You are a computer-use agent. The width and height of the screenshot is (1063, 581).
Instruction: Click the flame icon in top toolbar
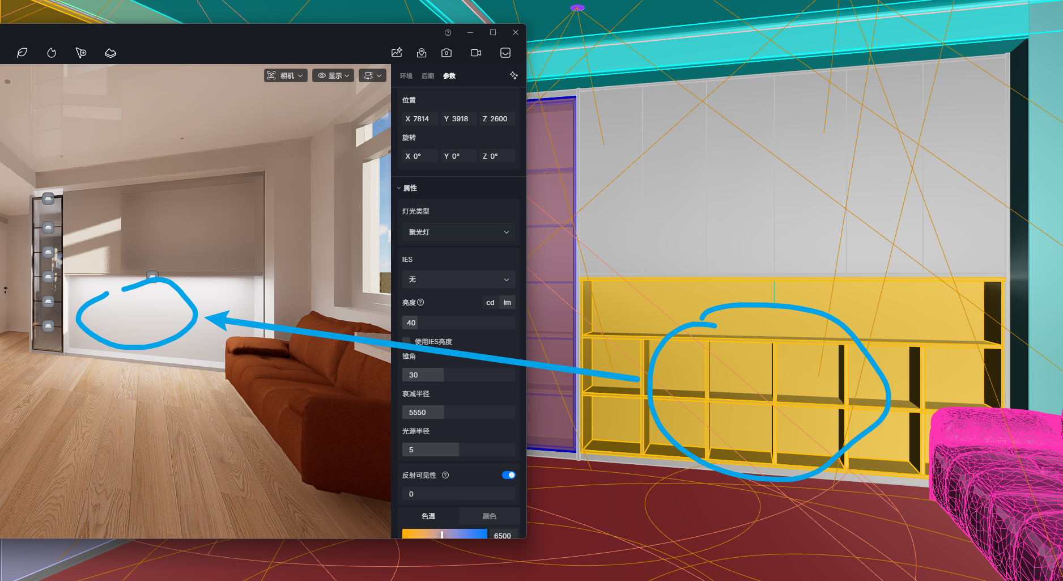[52, 53]
